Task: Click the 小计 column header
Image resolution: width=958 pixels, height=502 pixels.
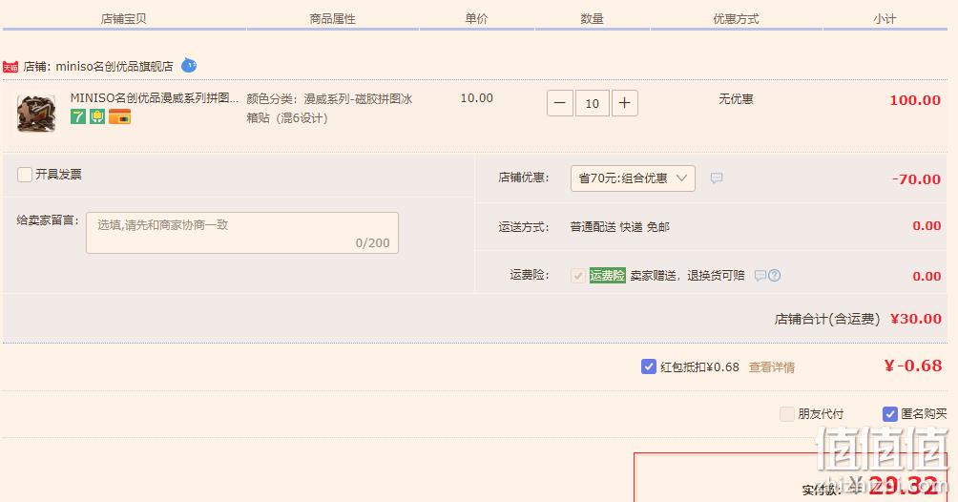Action: tap(885, 19)
